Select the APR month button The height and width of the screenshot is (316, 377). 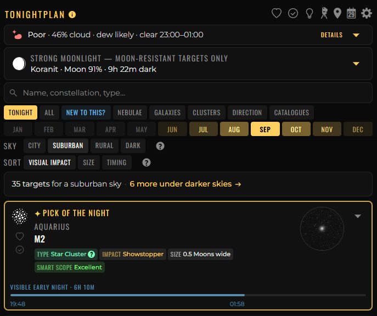[x=111, y=129]
